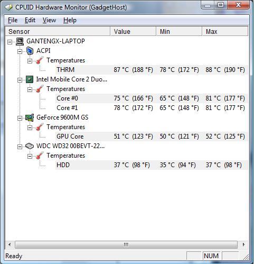This screenshot has width=254, height=264.
Task: Collapse the ACPI tree node
Action: point(20,51)
